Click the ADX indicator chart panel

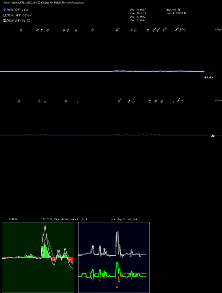click(114, 257)
